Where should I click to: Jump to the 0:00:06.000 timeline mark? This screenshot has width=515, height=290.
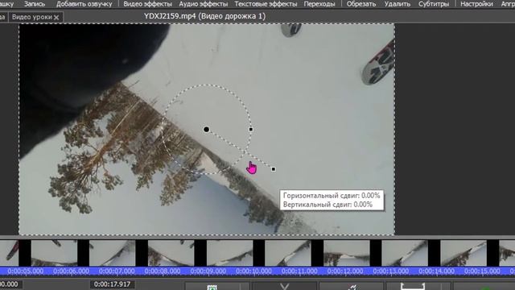pyautogui.click(x=71, y=271)
